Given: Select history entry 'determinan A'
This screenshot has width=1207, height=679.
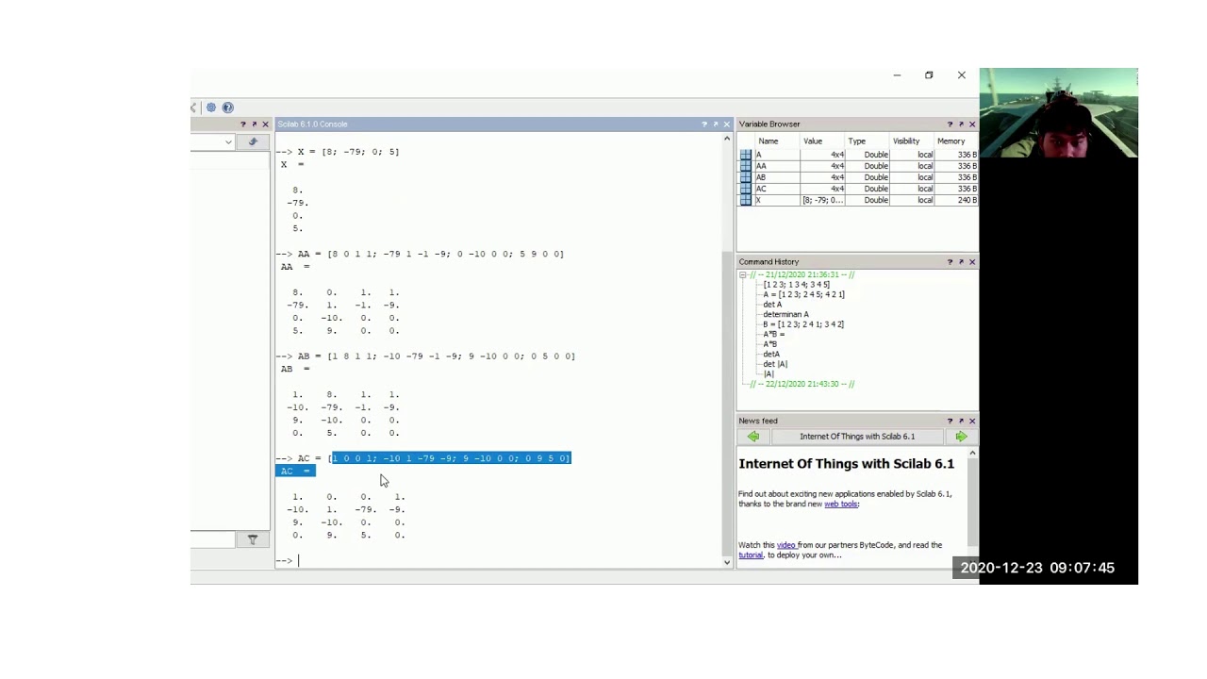Looking at the screenshot, I should click(785, 315).
